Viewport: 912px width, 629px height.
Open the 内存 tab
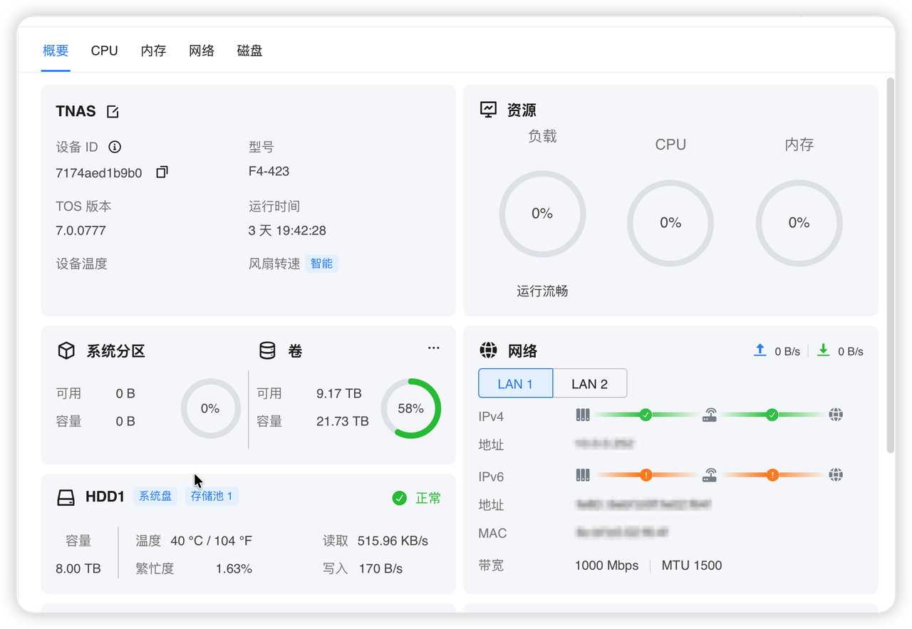tap(153, 51)
